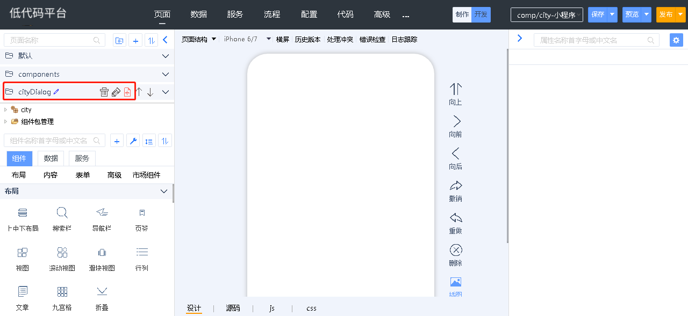Click the undo (撤销) arrow icon
The height and width of the screenshot is (316, 688).
pos(456,186)
